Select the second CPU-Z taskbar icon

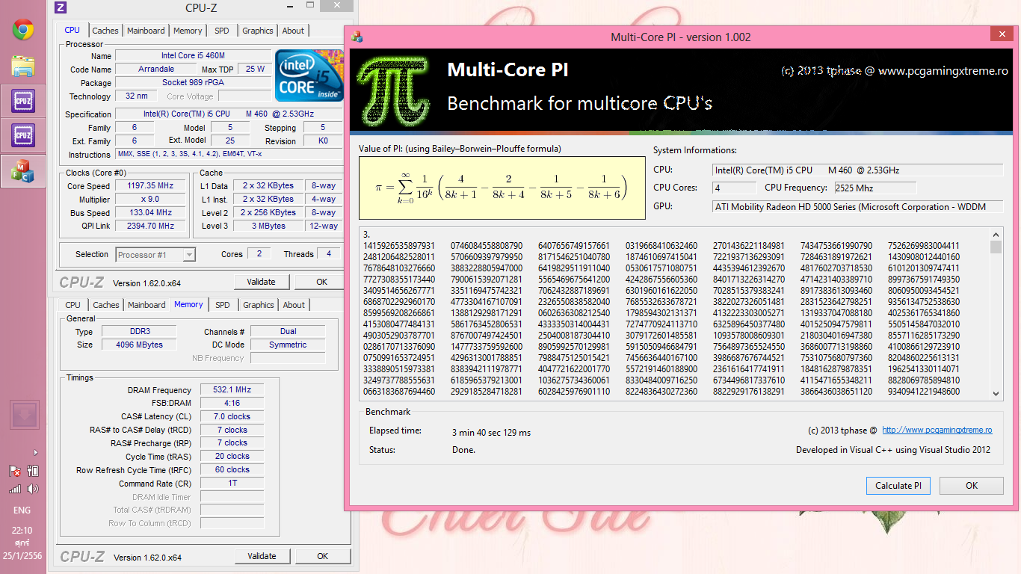coord(23,136)
